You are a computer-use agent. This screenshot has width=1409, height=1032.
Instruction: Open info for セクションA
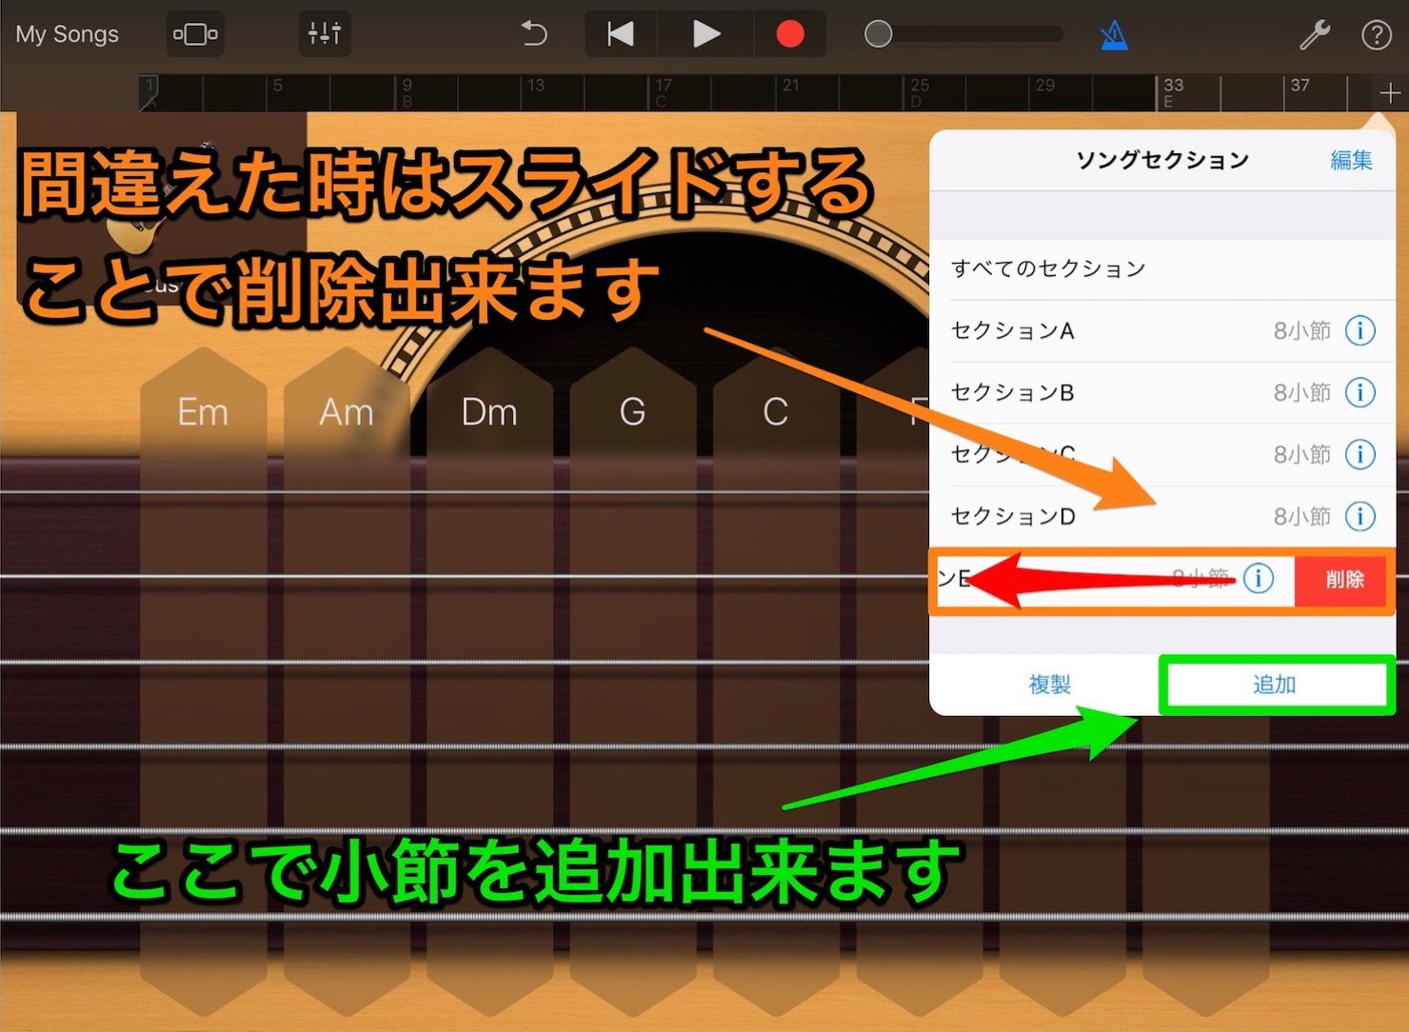click(1359, 330)
